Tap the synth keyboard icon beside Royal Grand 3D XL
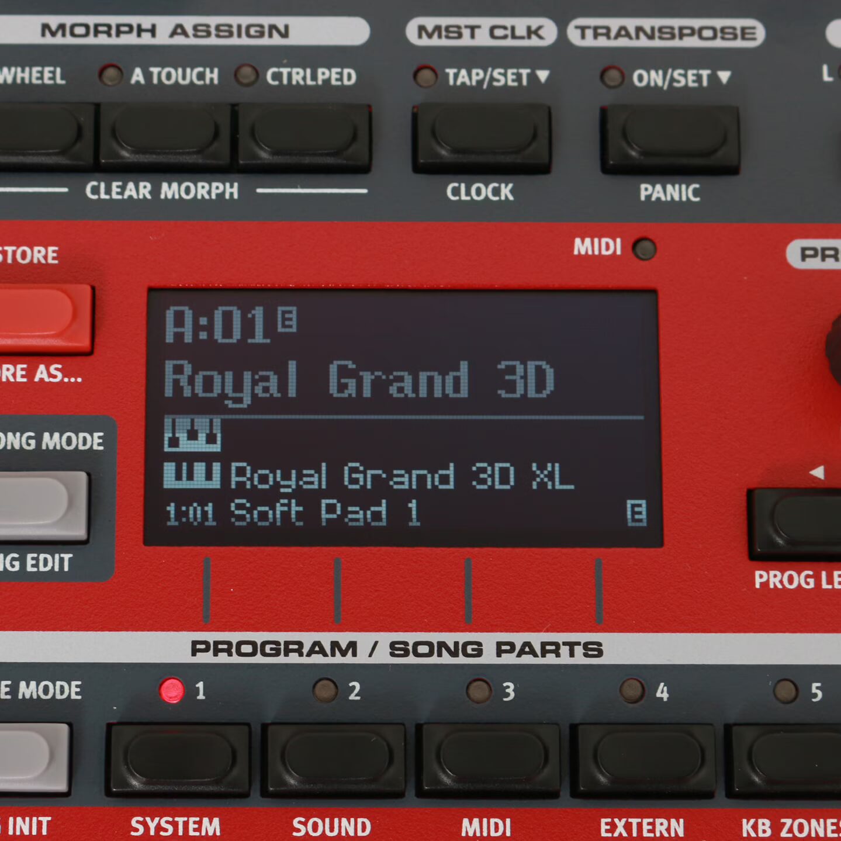Image resolution: width=841 pixels, height=841 pixels. point(192,475)
